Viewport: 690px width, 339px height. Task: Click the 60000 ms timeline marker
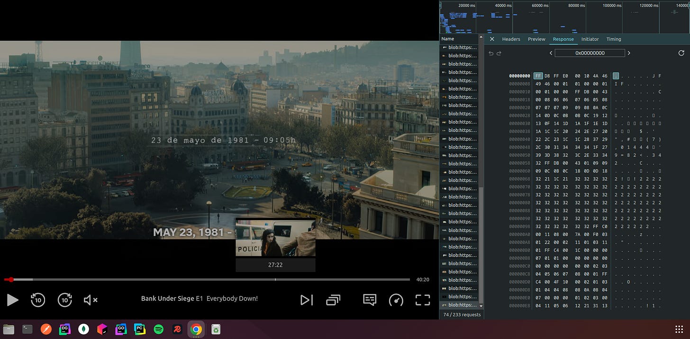point(540,5)
